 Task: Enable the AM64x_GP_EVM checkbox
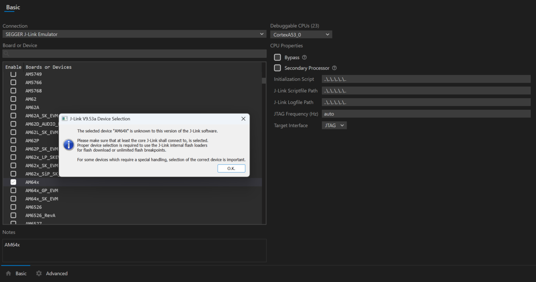pyautogui.click(x=13, y=191)
